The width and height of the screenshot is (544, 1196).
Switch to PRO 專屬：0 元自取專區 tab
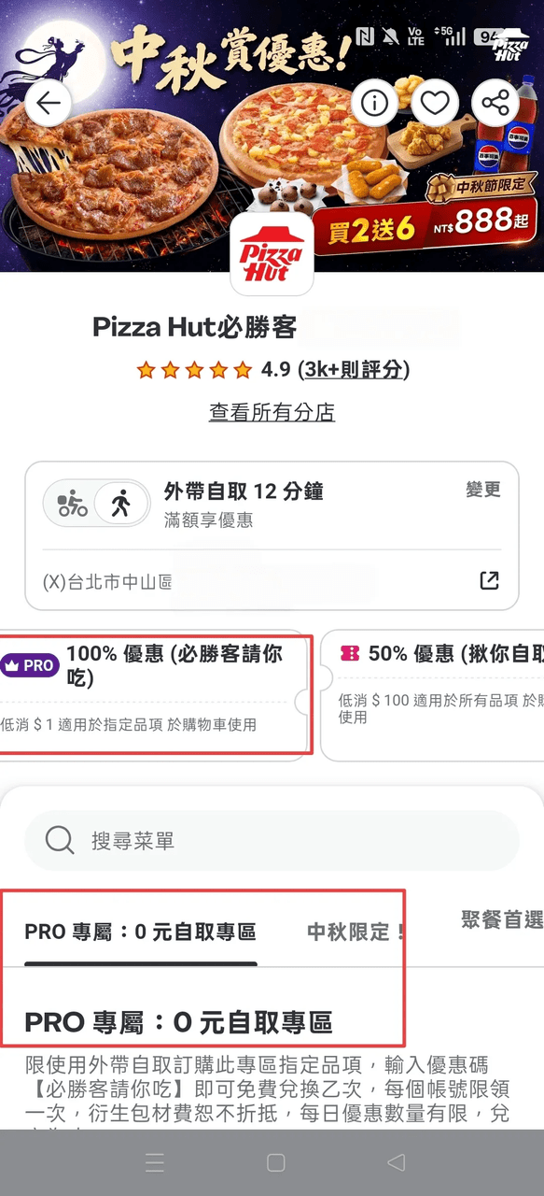point(140,932)
